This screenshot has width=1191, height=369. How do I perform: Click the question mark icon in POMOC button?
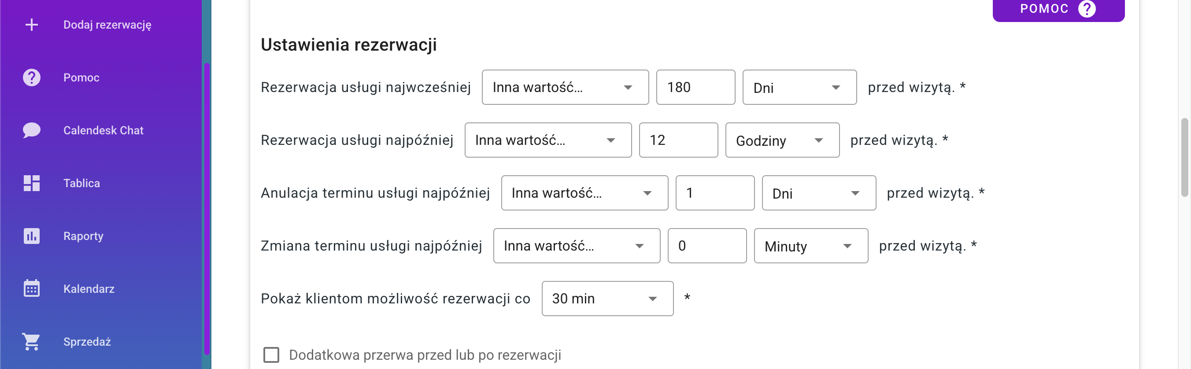pos(1087,9)
